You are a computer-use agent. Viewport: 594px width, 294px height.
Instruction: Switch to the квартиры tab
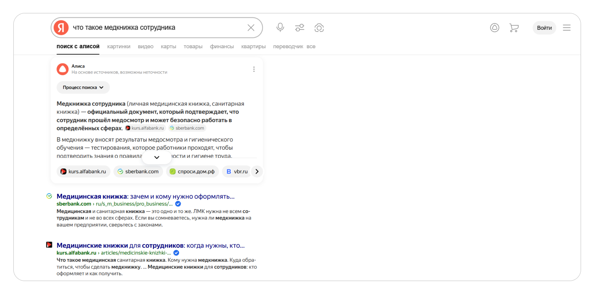click(x=254, y=46)
